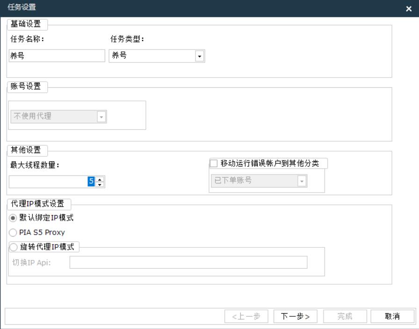419x329 pixels.
Task: Click the <上一步 back button
Action: (246, 316)
